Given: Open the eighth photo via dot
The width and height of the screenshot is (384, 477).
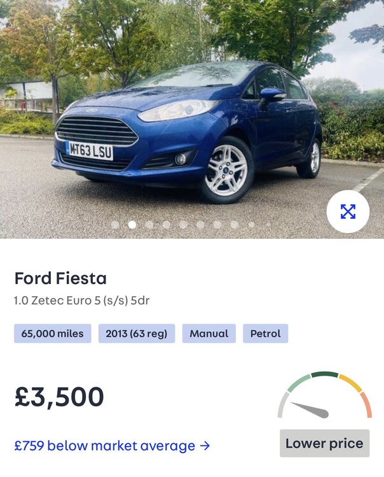Looking at the screenshot, I should [235, 225].
